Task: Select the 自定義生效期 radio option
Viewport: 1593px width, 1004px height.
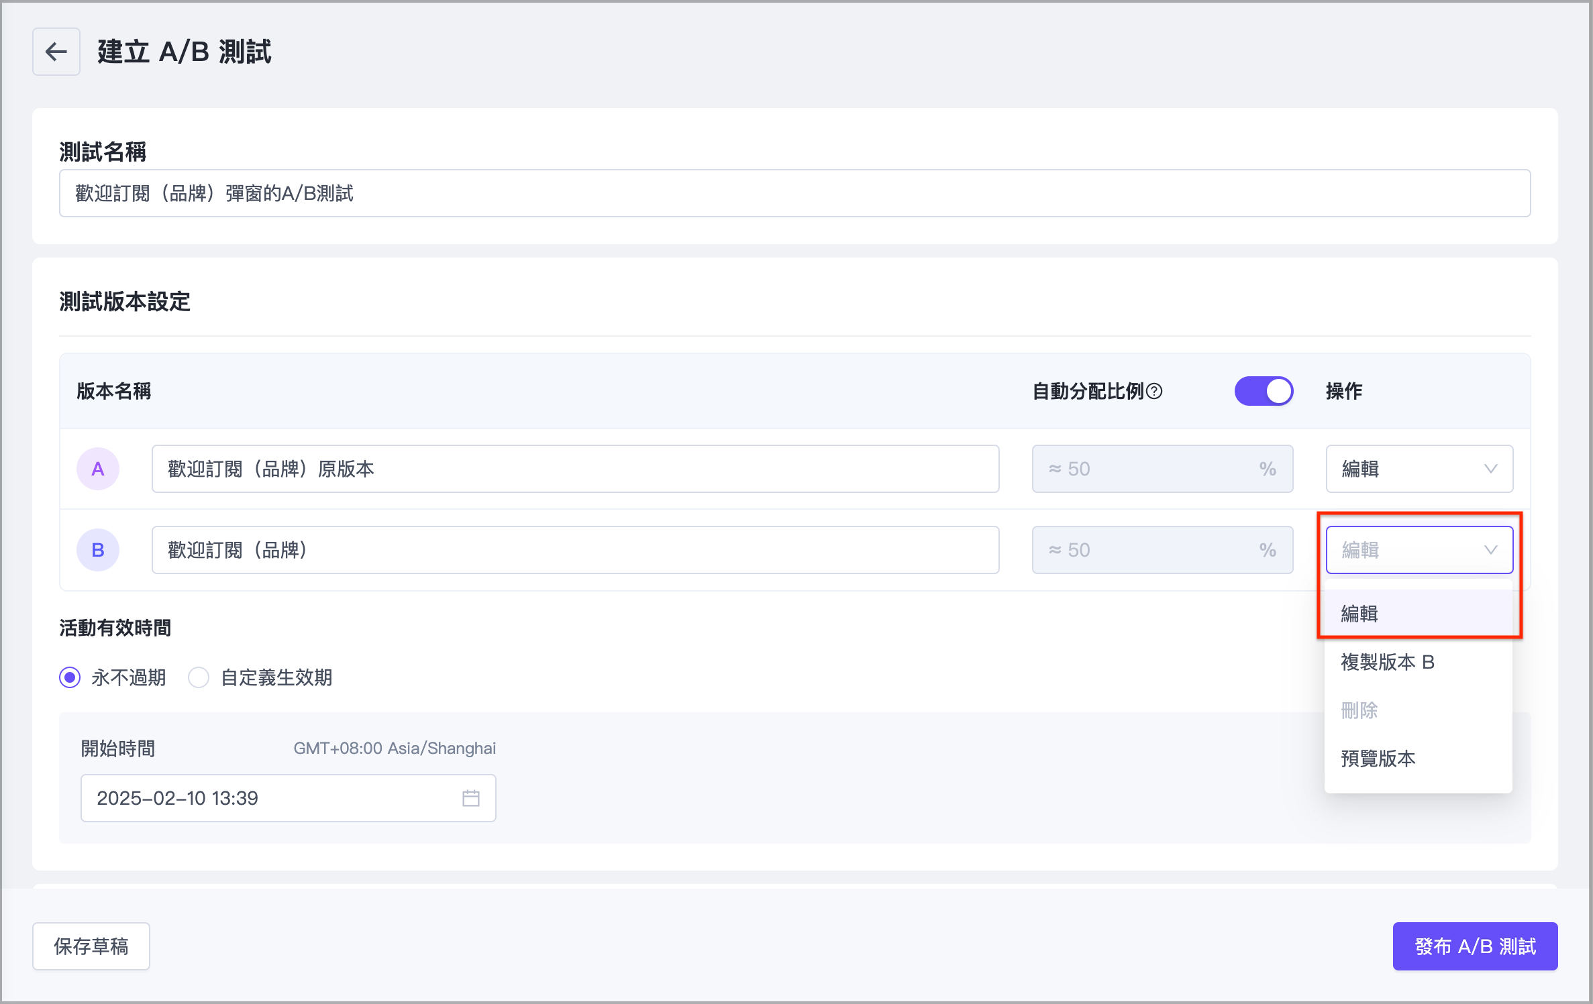Action: (199, 677)
